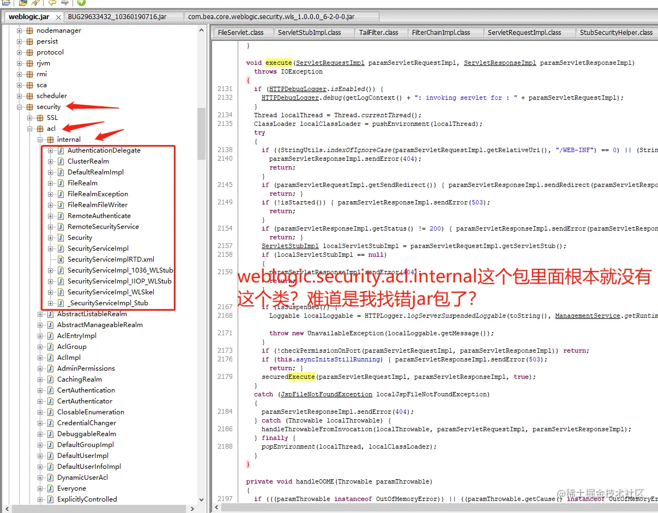
Task: Click the SSL package icon
Action: 40,118
